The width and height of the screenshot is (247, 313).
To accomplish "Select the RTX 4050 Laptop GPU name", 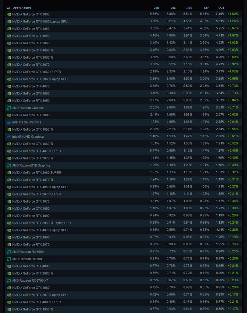I will pyautogui.click(x=40, y=187).
